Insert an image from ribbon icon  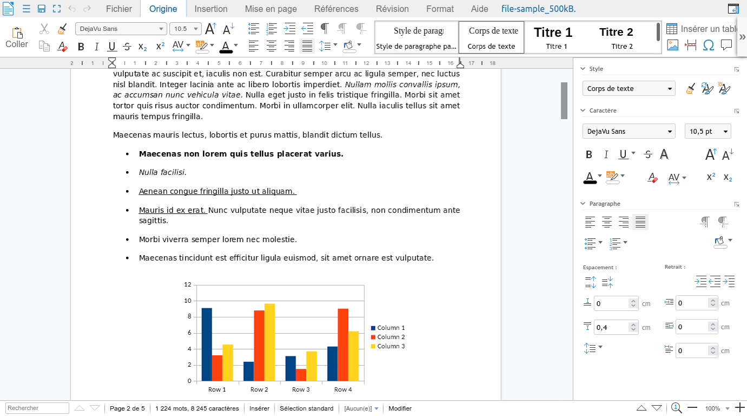tap(672, 45)
